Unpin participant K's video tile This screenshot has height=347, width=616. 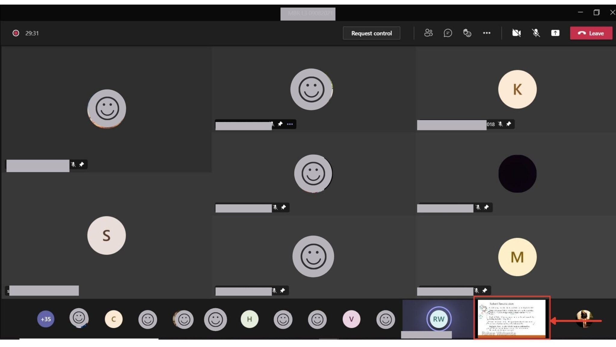coord(509,124)
